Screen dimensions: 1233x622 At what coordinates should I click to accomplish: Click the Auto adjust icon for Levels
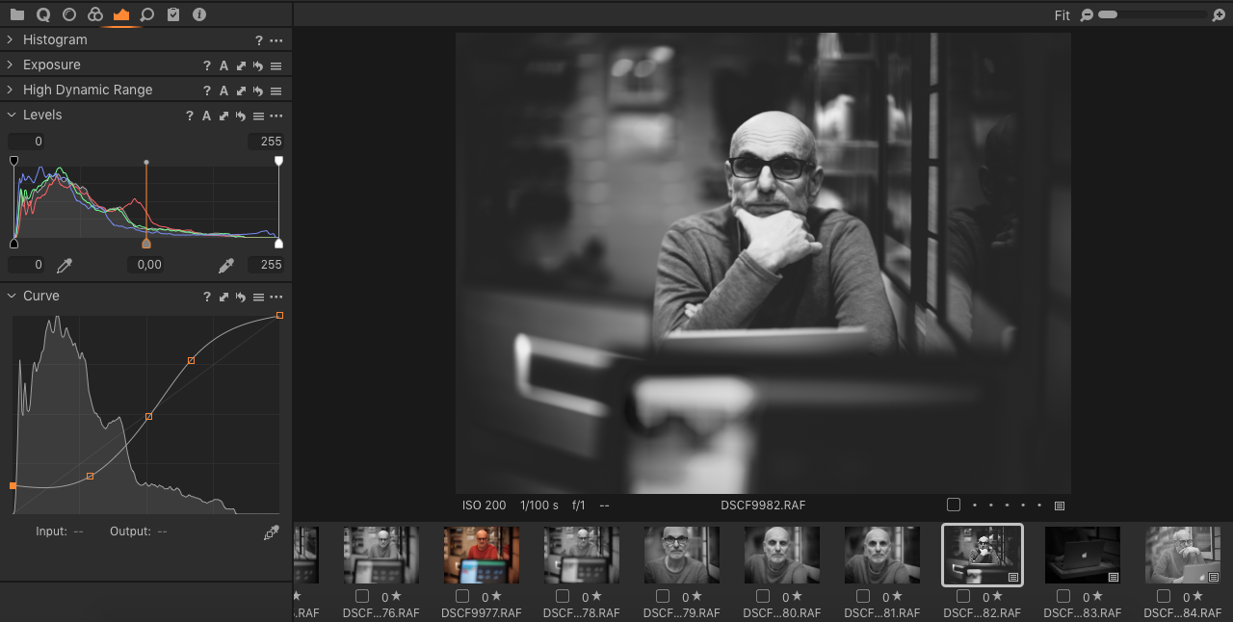click(206, 116)
